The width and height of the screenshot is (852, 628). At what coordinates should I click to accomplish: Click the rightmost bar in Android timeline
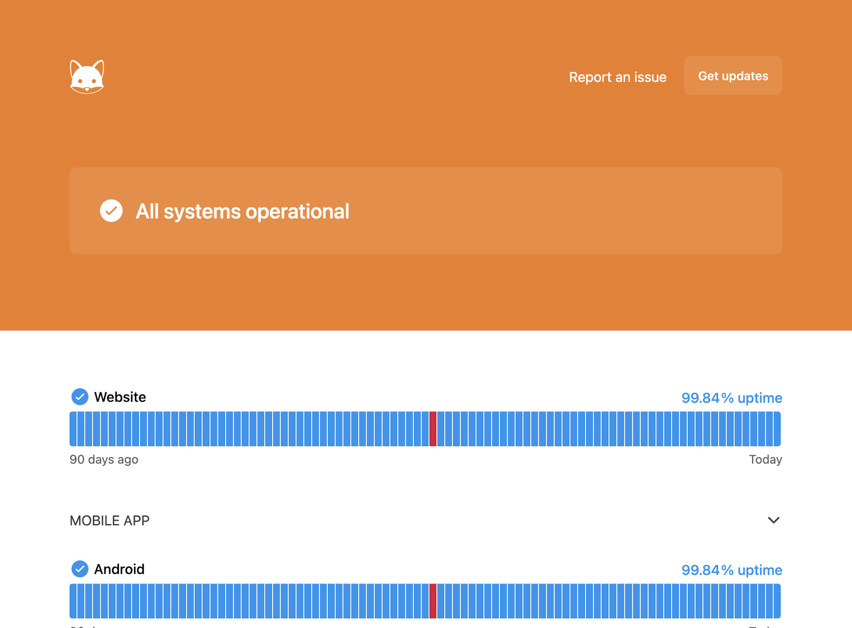tap(777, 601)
